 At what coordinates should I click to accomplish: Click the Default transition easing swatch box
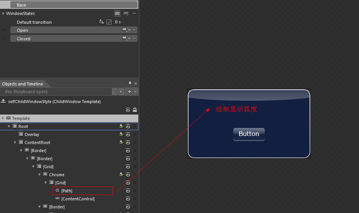pyautogui.click(x=109, y=22)
